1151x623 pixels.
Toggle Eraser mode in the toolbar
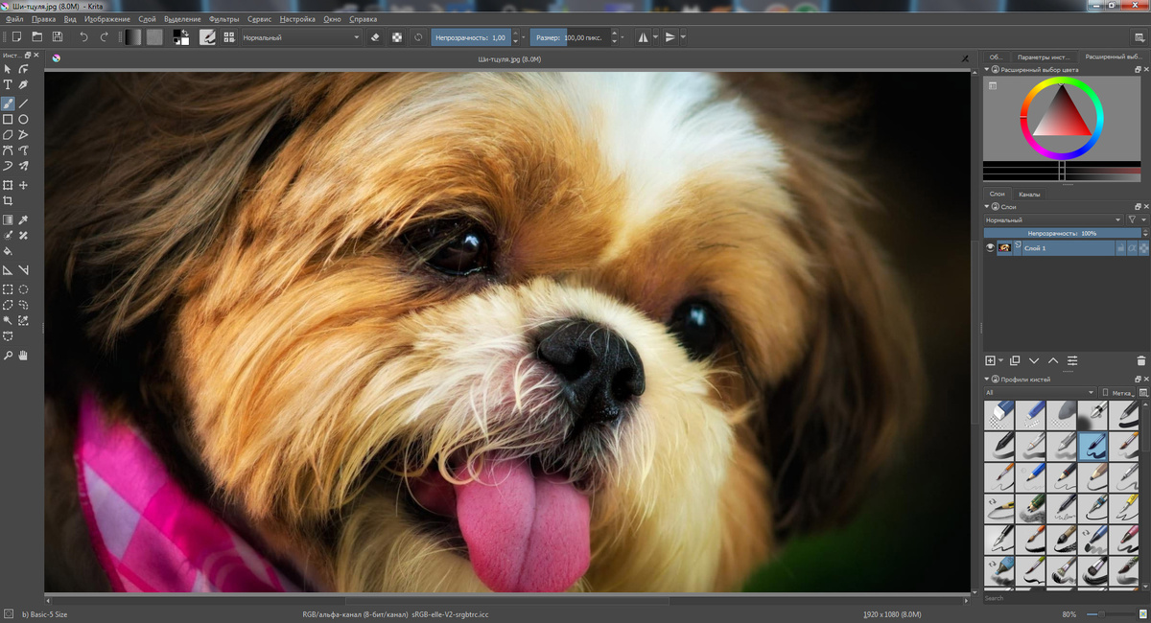click(376, 37)
